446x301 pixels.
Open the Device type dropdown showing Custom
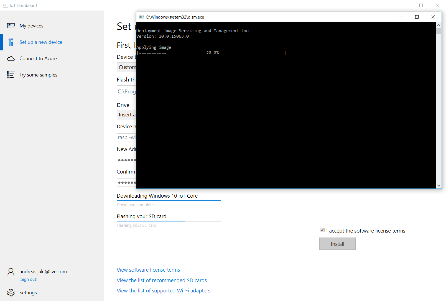click(x=128, y=67)
